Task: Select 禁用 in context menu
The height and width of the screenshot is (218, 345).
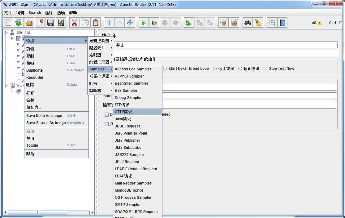Action: (56, 138)
